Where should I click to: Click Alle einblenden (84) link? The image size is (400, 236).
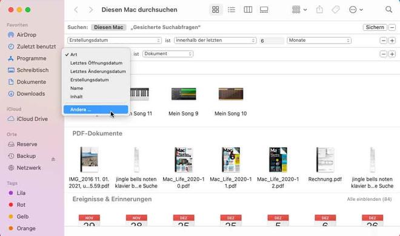(x=369, y=199)
